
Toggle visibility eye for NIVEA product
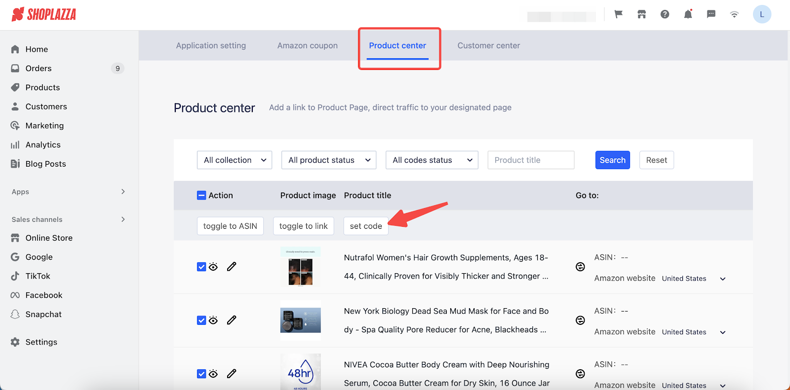point(213,374)
